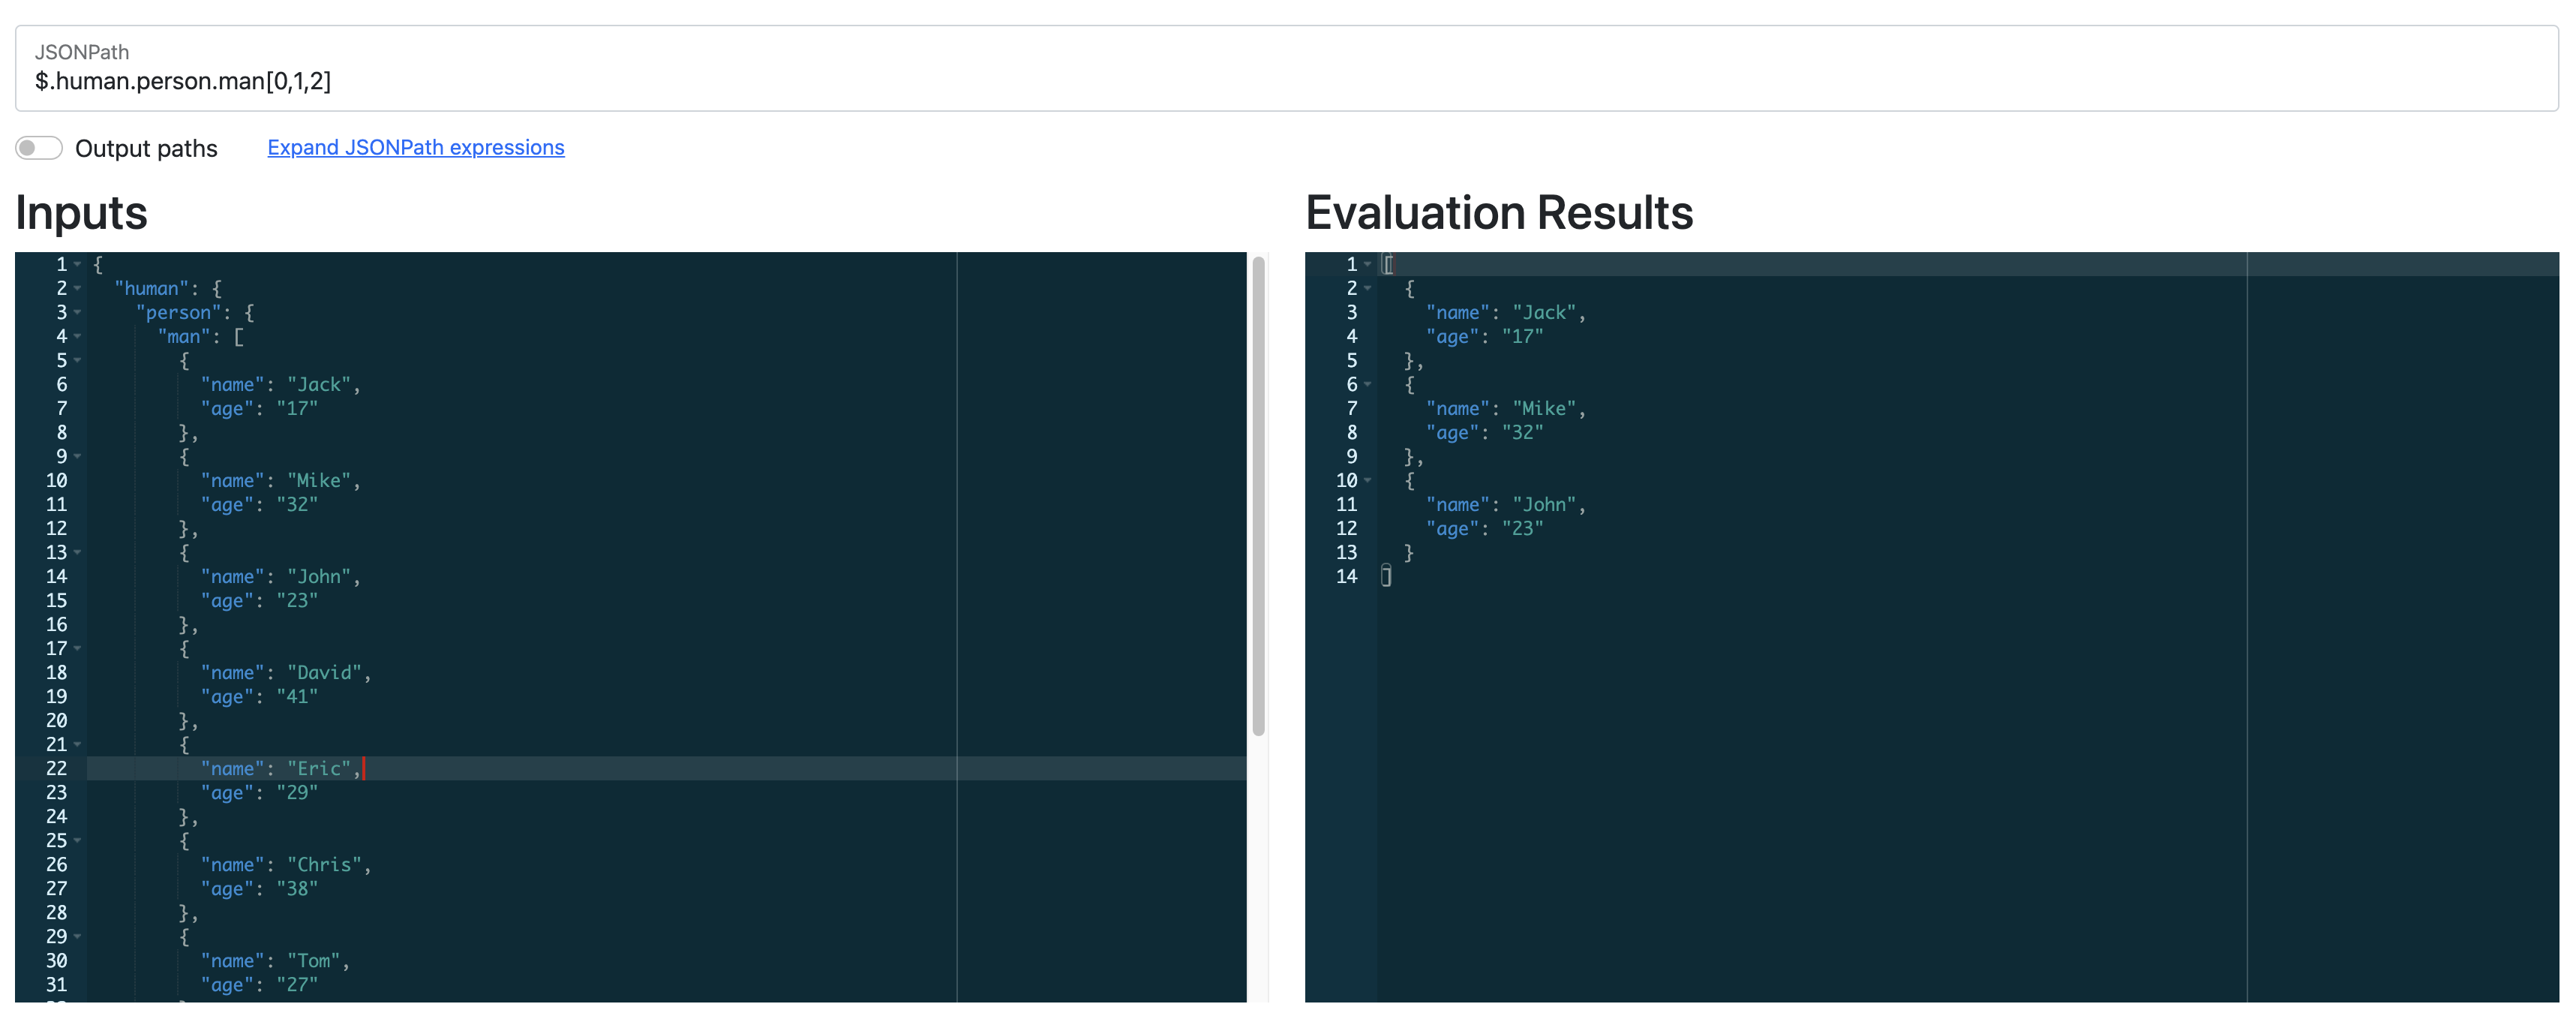Screen dimensions: 2576x1016
Task: Collapse the "man" array at line 4
Action: (77, 337)
